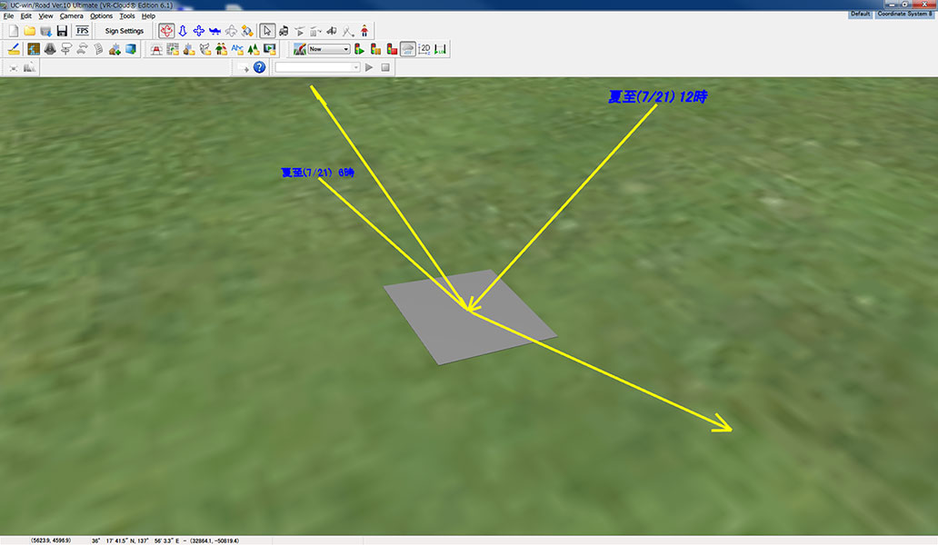
Task: Click the Coordinate System 8 button
Action: point(905,14)
